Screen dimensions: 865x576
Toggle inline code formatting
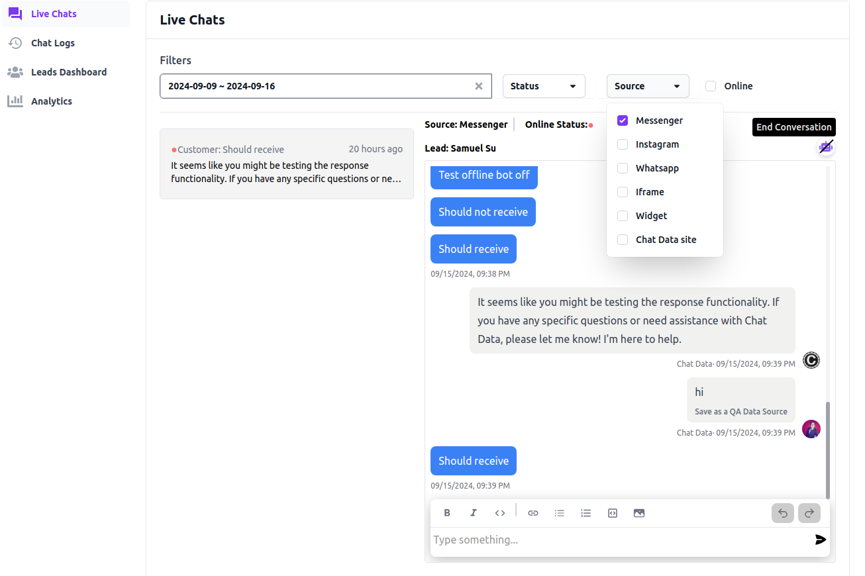[500, 513]
